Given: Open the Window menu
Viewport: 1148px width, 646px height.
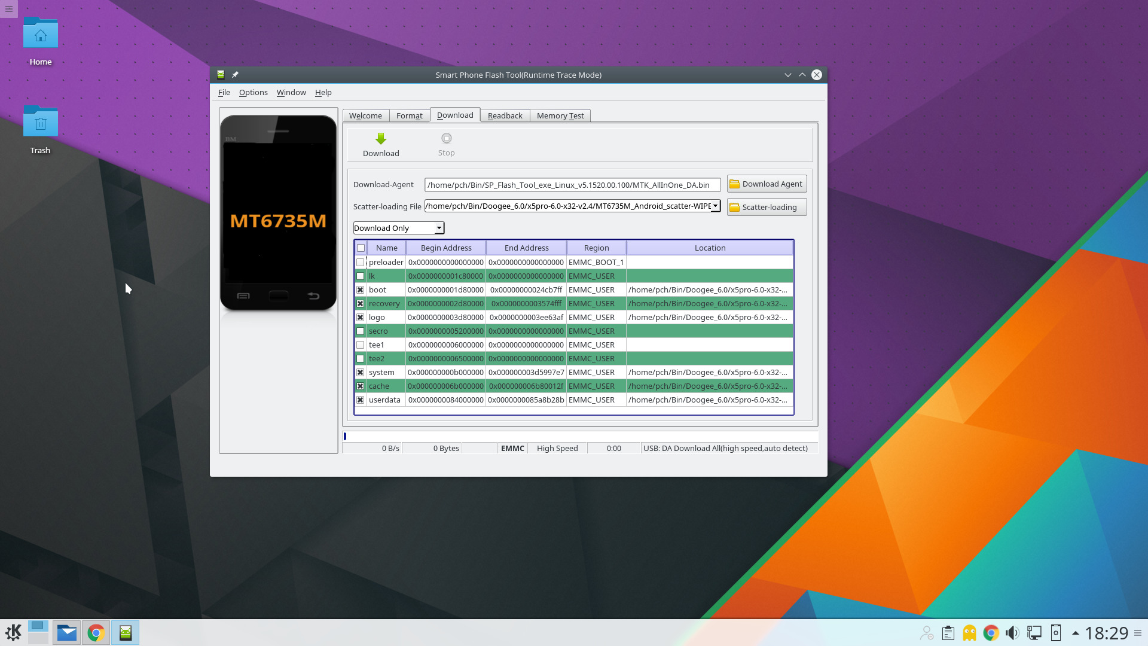Looking at the screenshot, I should pos(291,92).
